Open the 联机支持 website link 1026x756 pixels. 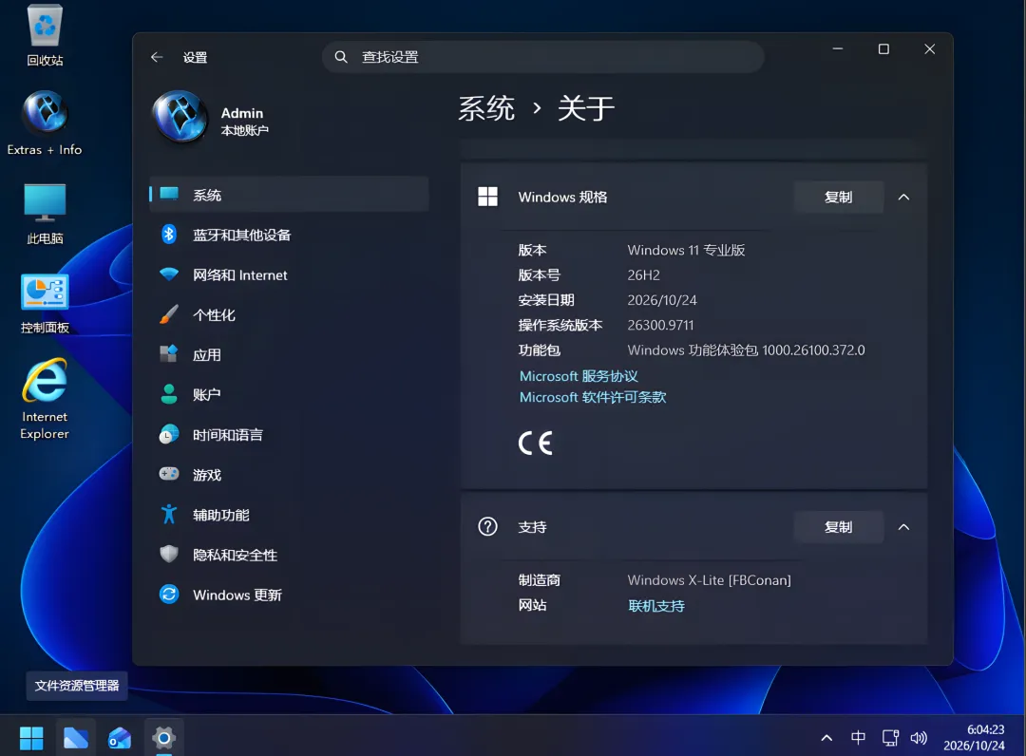[656, 606]
